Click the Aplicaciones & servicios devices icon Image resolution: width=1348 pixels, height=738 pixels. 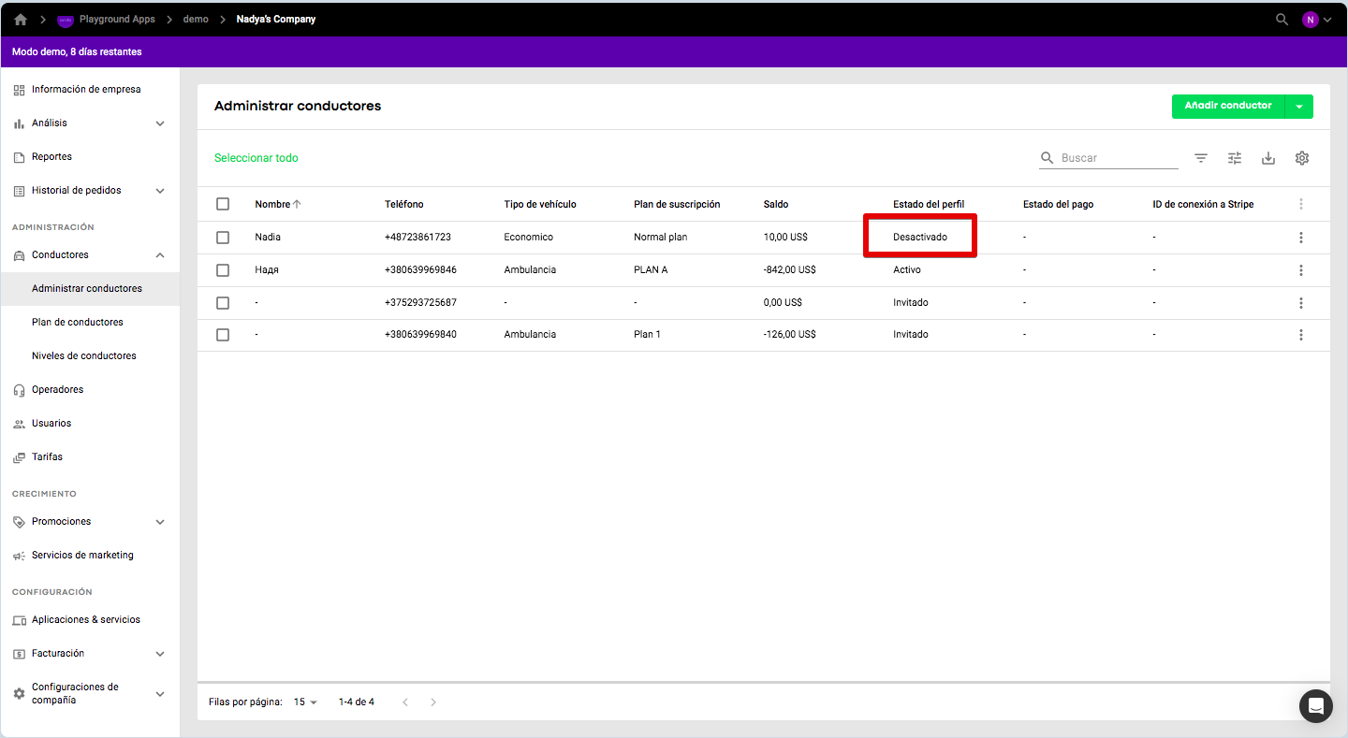tap(19, 620)
